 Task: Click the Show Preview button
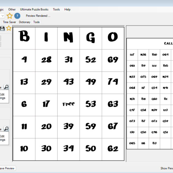(167, 168)
